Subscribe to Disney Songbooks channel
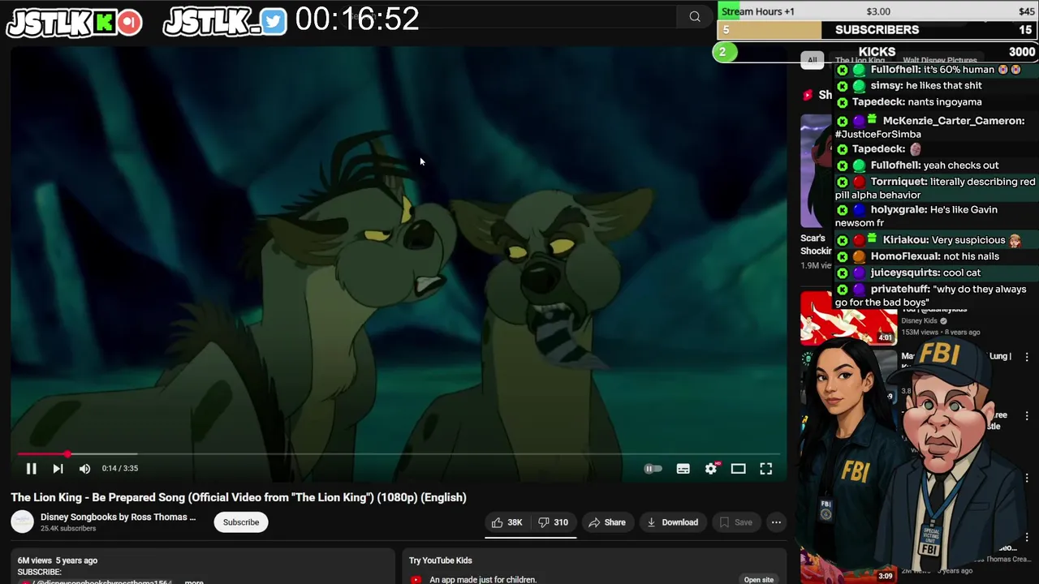Screen dimensions: 1039x584 [241, 522]
